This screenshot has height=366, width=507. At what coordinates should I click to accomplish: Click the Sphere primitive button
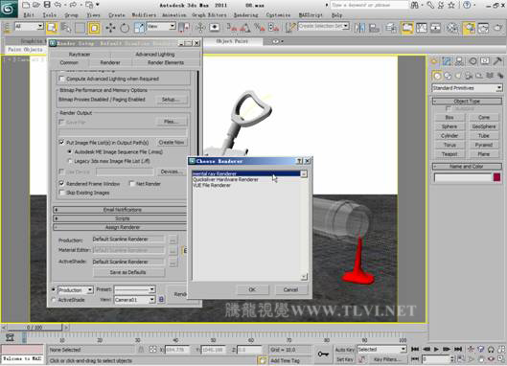pyautogui.click(x=449, y=126)
